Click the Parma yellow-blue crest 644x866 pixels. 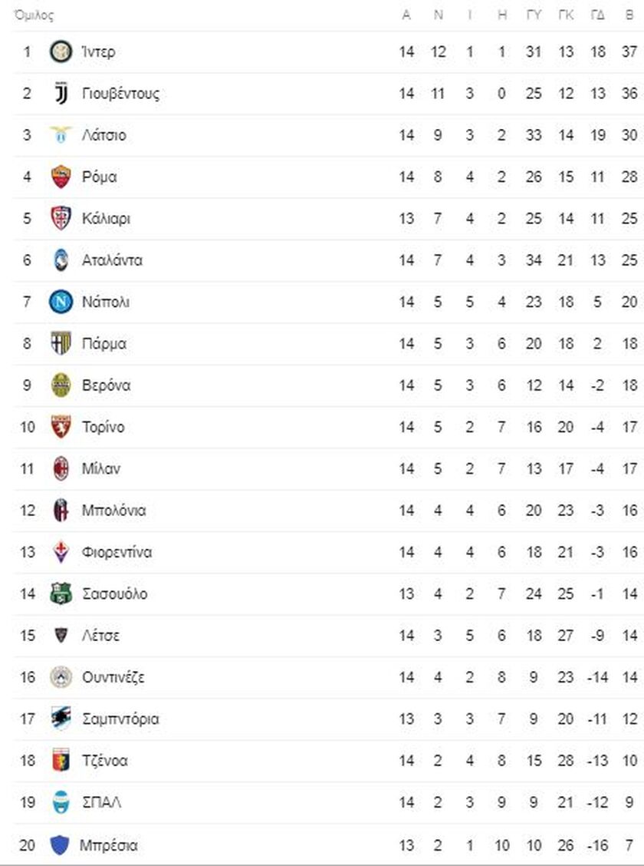point(61,343)
